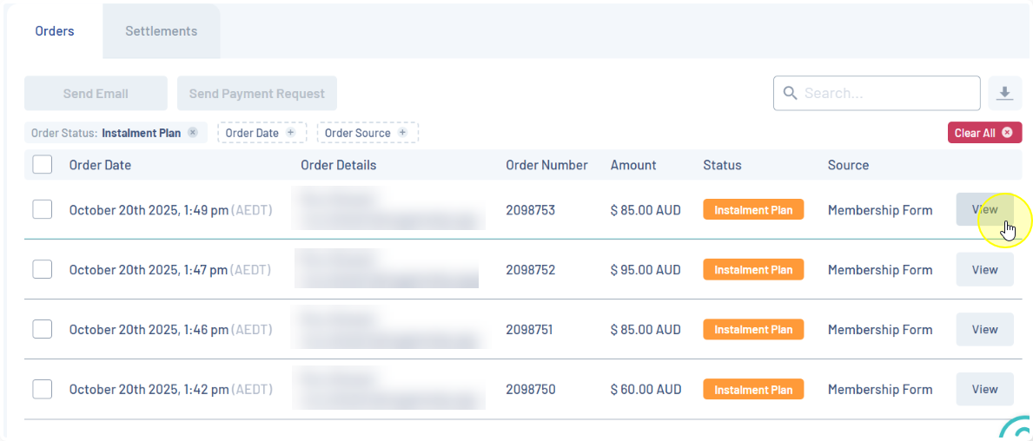
Task: Click date October 20th 2025, 1:46 pm
Action: click(149, 330)
